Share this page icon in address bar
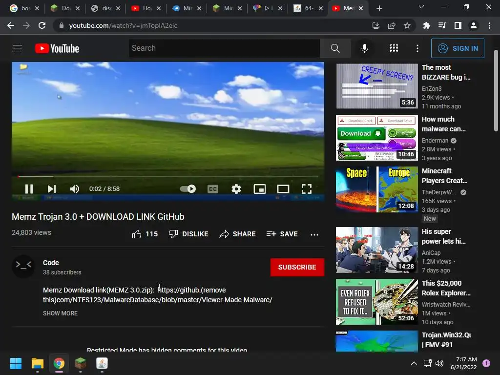Screen dimensions: 500x375 point(392,25)
